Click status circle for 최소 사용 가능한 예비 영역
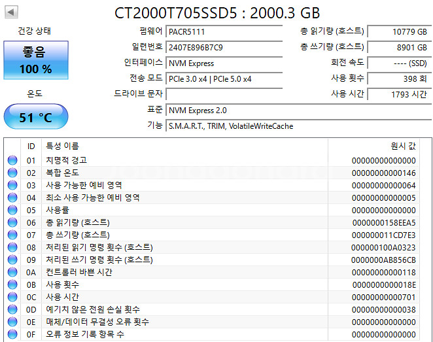This screenshot has width=433, height=342. [12, 197]
